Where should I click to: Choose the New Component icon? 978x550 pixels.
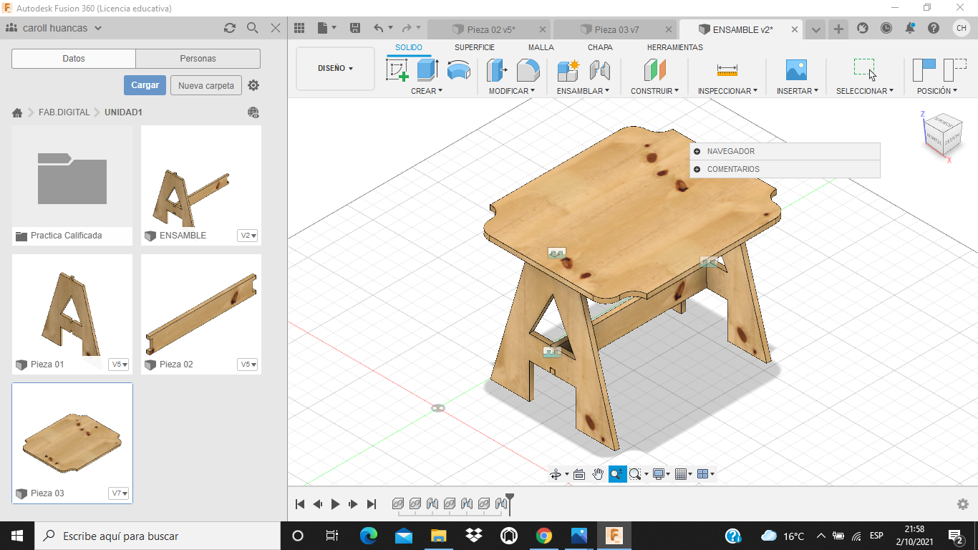(x=568, y=70)
